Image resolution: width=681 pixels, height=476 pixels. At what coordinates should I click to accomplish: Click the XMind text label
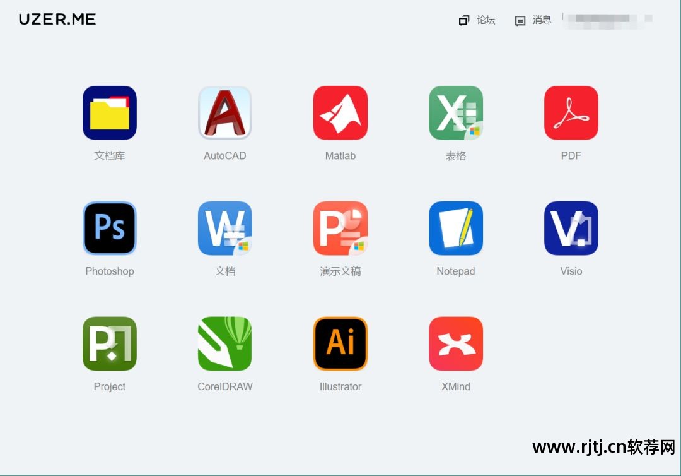pos(456,386)
